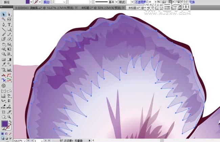The height and width of the screenshot is (142, 220).
Task: Click the purple fill swatch in control bar
Action: pos(28,2)
